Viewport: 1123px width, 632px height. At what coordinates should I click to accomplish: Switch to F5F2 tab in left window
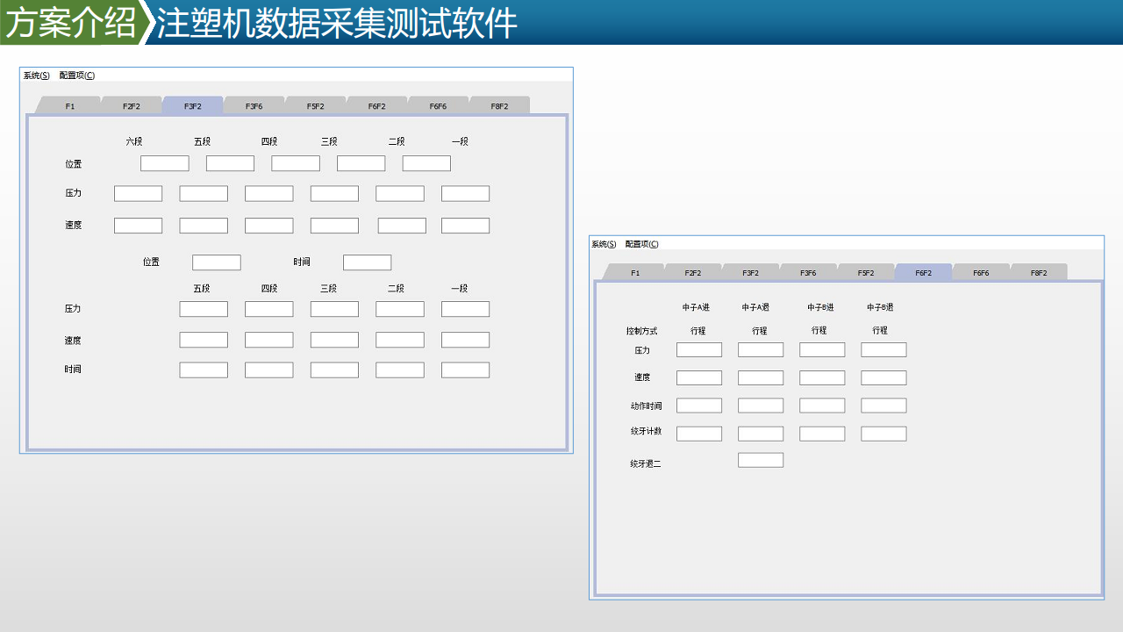coord(316,105)
